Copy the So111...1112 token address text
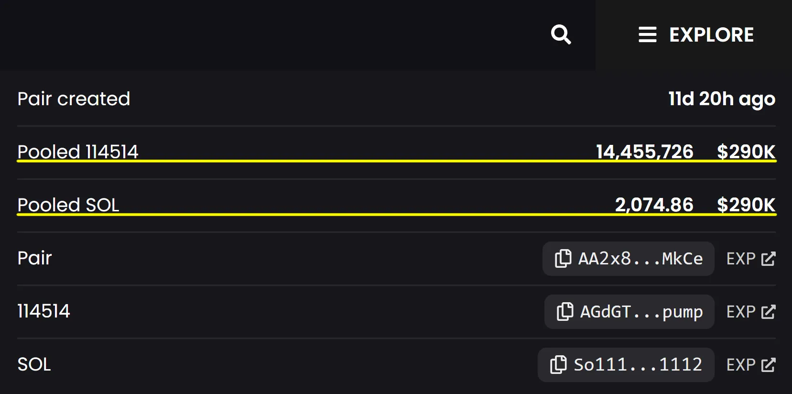Viewport: 792px width, 394px height. click(638, 365)
